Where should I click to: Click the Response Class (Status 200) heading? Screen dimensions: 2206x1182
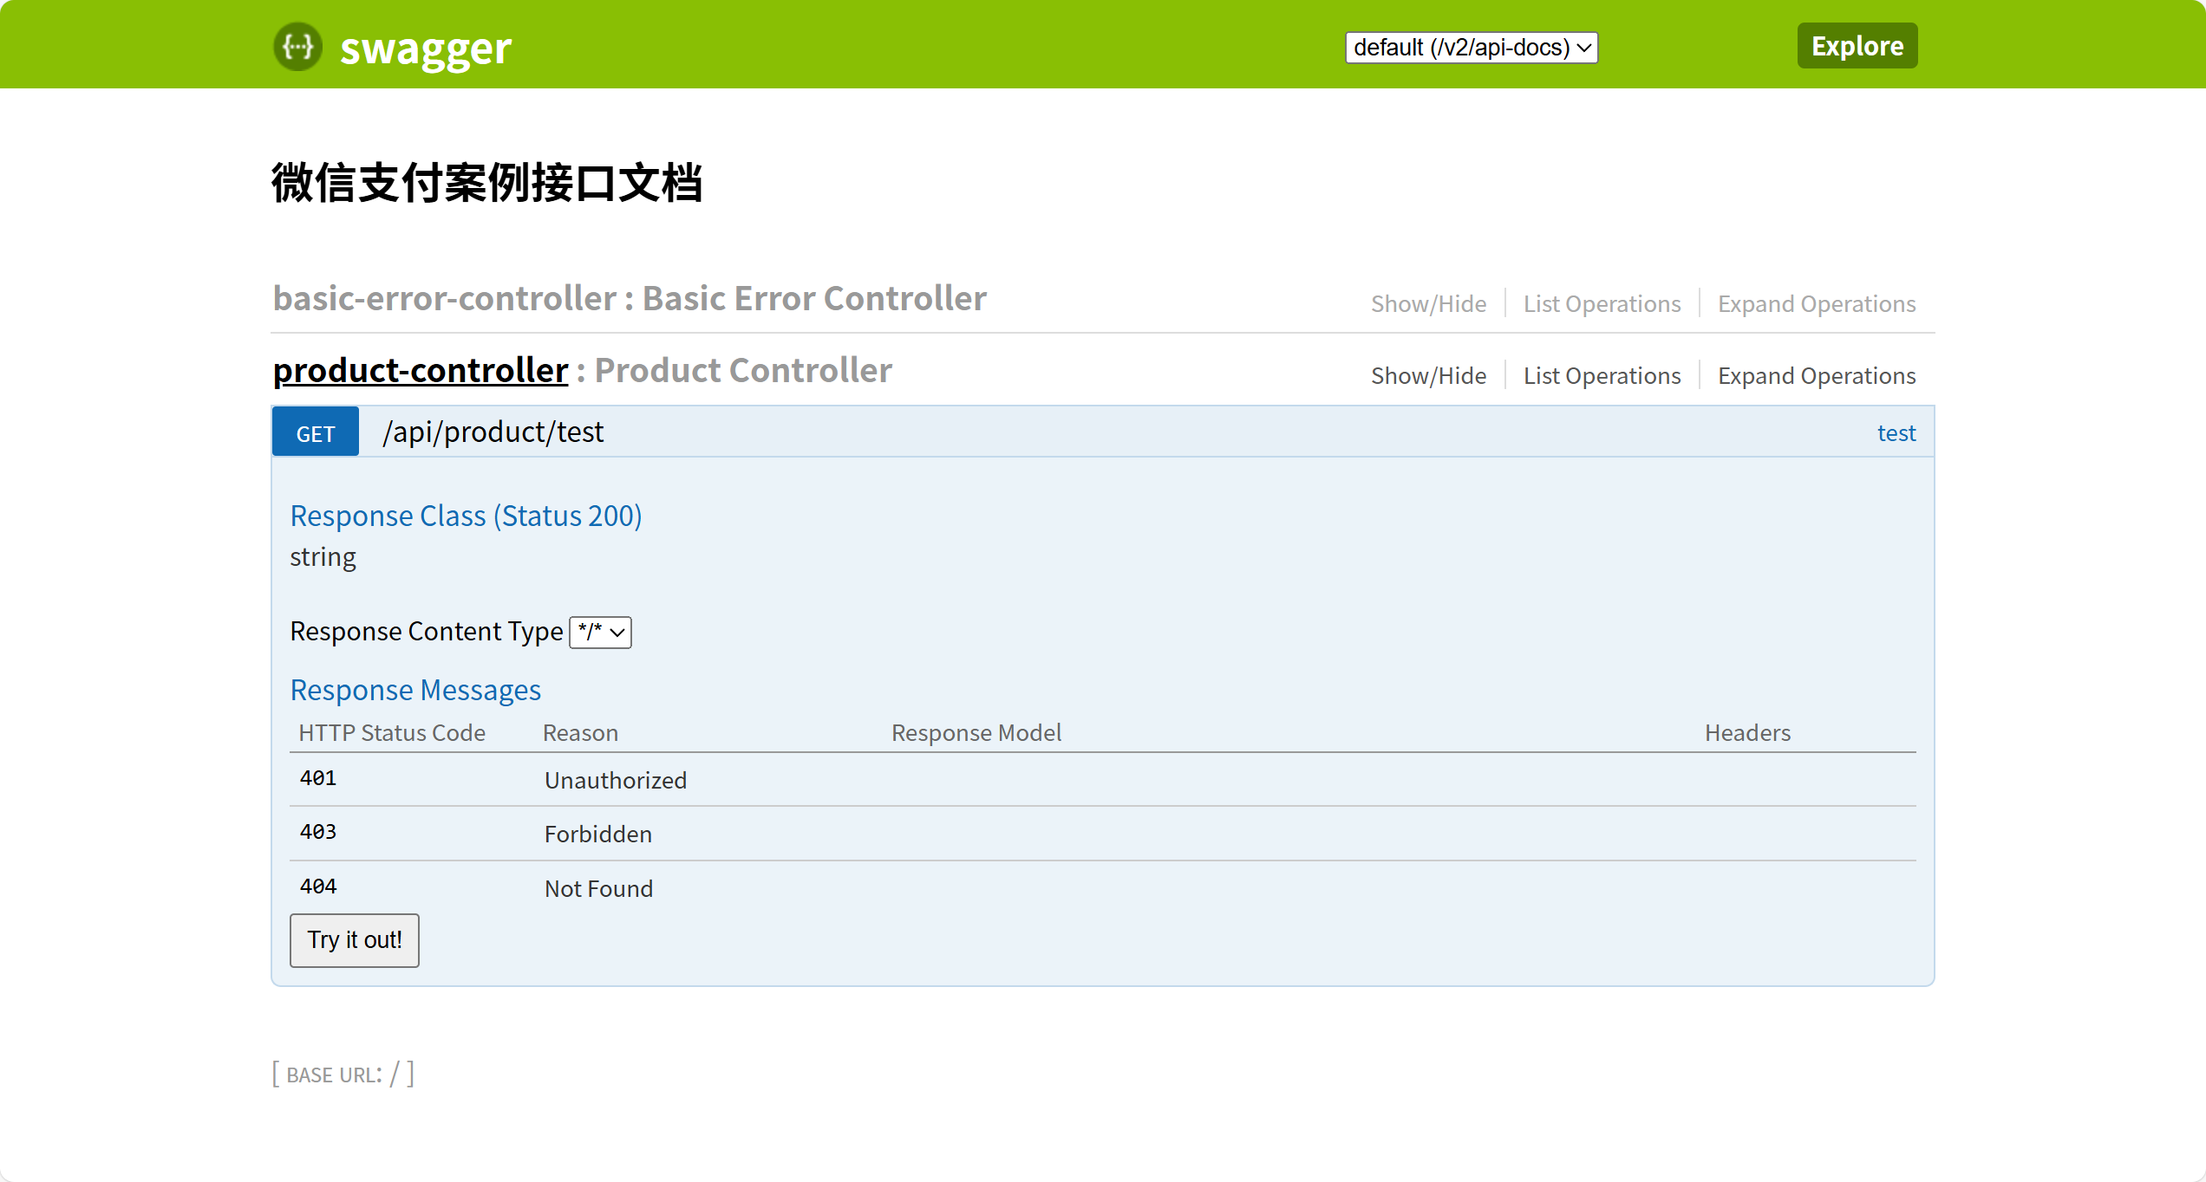pyautogui.click(x=466, y=516)
